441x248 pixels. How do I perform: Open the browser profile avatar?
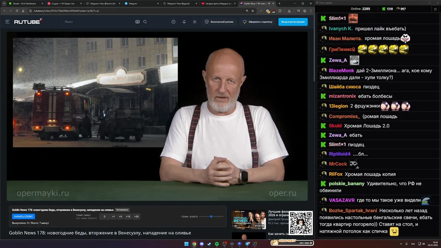[x=305, y=11]
